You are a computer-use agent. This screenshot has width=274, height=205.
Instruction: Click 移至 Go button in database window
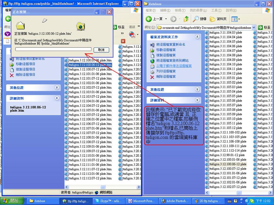click(265, 27)
